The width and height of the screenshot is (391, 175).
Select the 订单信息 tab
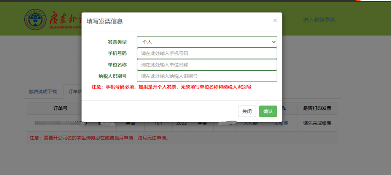tap(73, 91)
